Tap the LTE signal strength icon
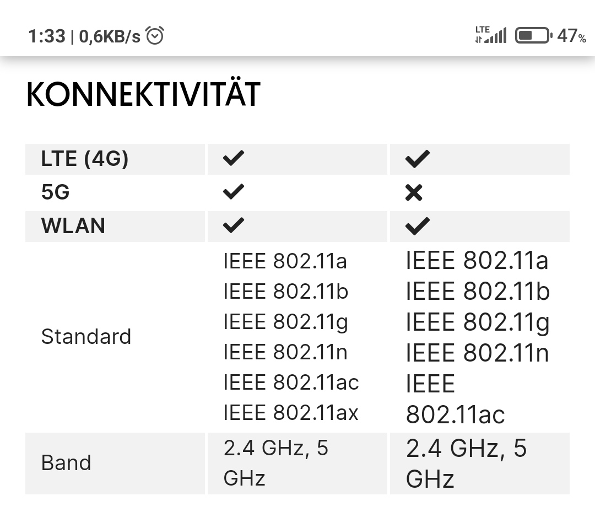The width and height of the screenshot is (595, 528). pyautogui.click(x=491, y=35)
